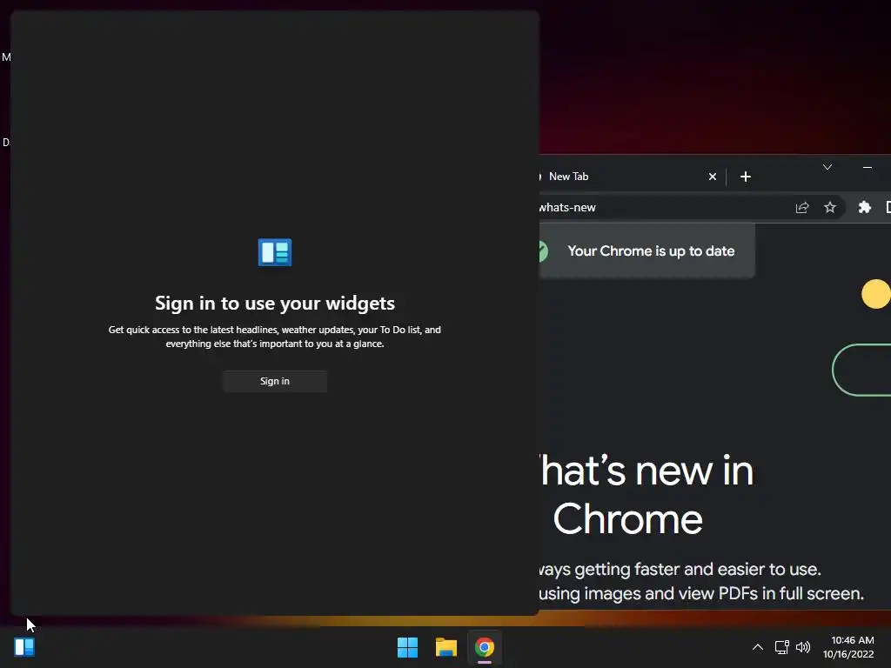891x668 pixels.
Task: Click the 'What's new in Chrome' heading
Action: click(x=646, y=495)
